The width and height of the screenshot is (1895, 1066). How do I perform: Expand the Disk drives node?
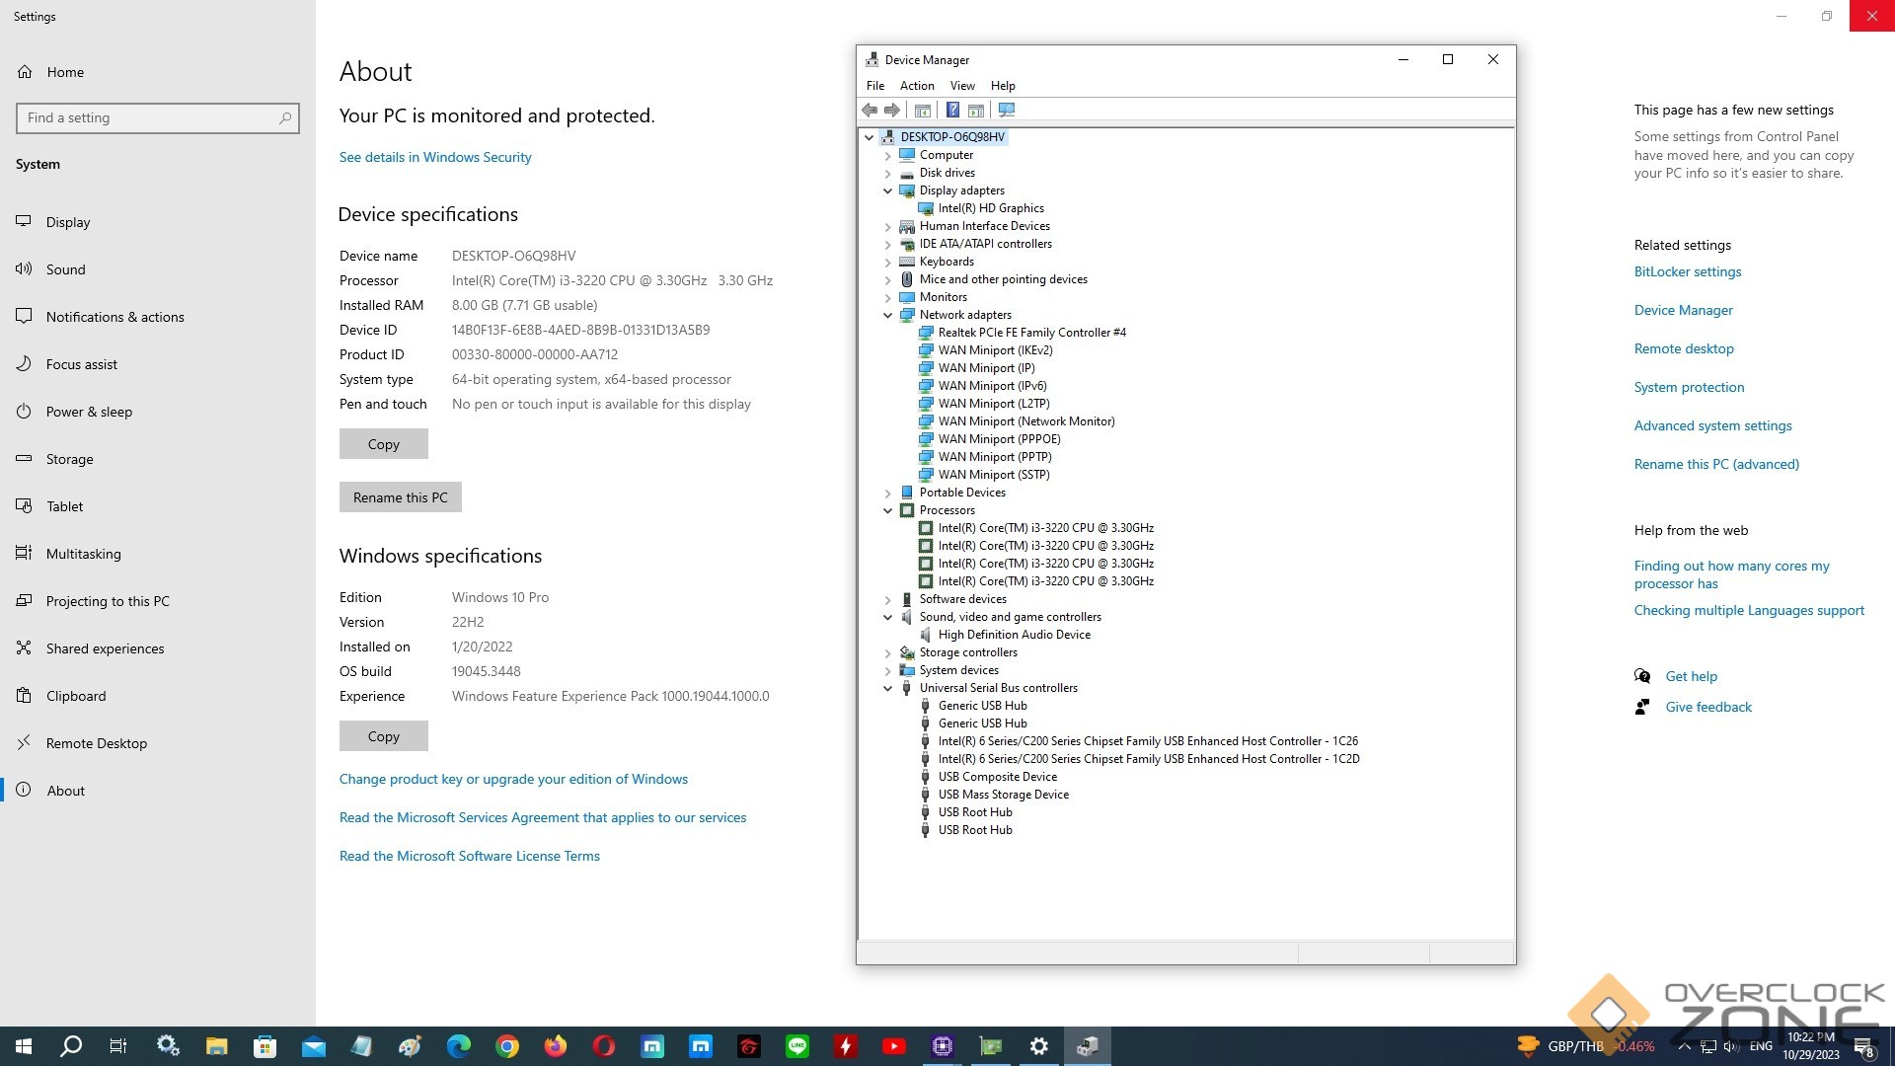[887, 173]
